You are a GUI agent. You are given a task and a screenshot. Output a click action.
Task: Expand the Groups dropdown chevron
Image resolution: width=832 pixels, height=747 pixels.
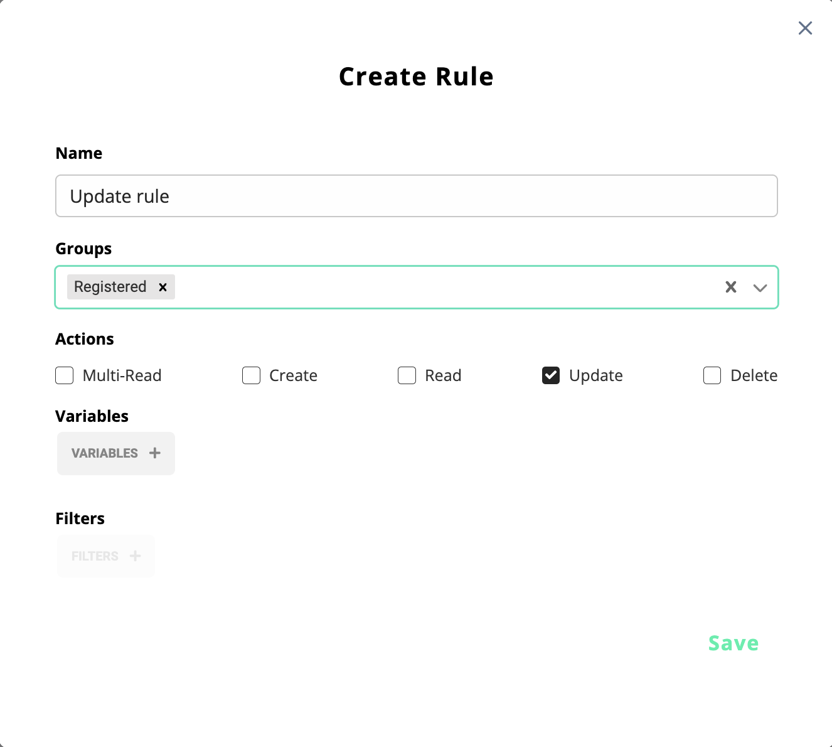coord(760,288)
